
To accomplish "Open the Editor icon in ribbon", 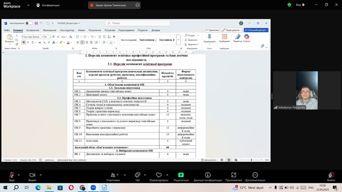I will click(x=238, y=37).
